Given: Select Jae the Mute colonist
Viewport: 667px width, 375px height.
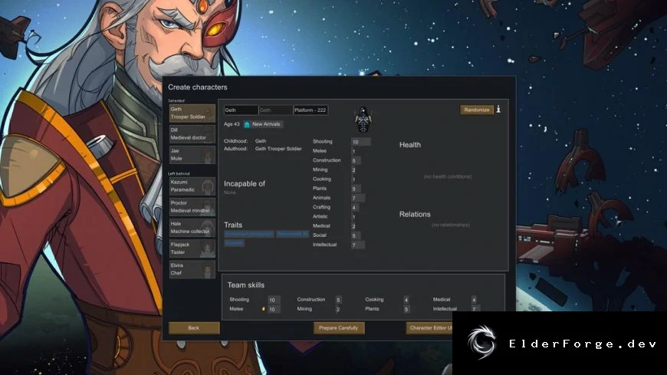Looking at the screenshot, I should point(192,155).
